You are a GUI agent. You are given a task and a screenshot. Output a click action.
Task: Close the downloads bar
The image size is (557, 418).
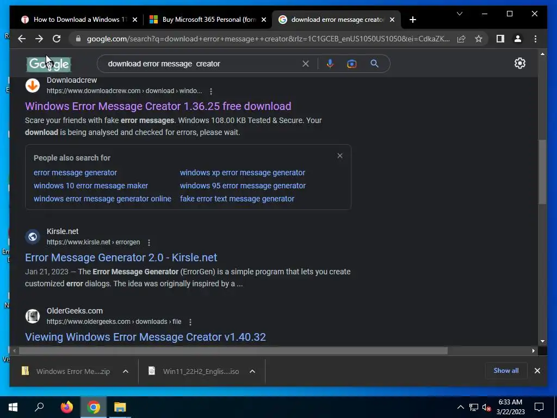[x=537, y=371]
